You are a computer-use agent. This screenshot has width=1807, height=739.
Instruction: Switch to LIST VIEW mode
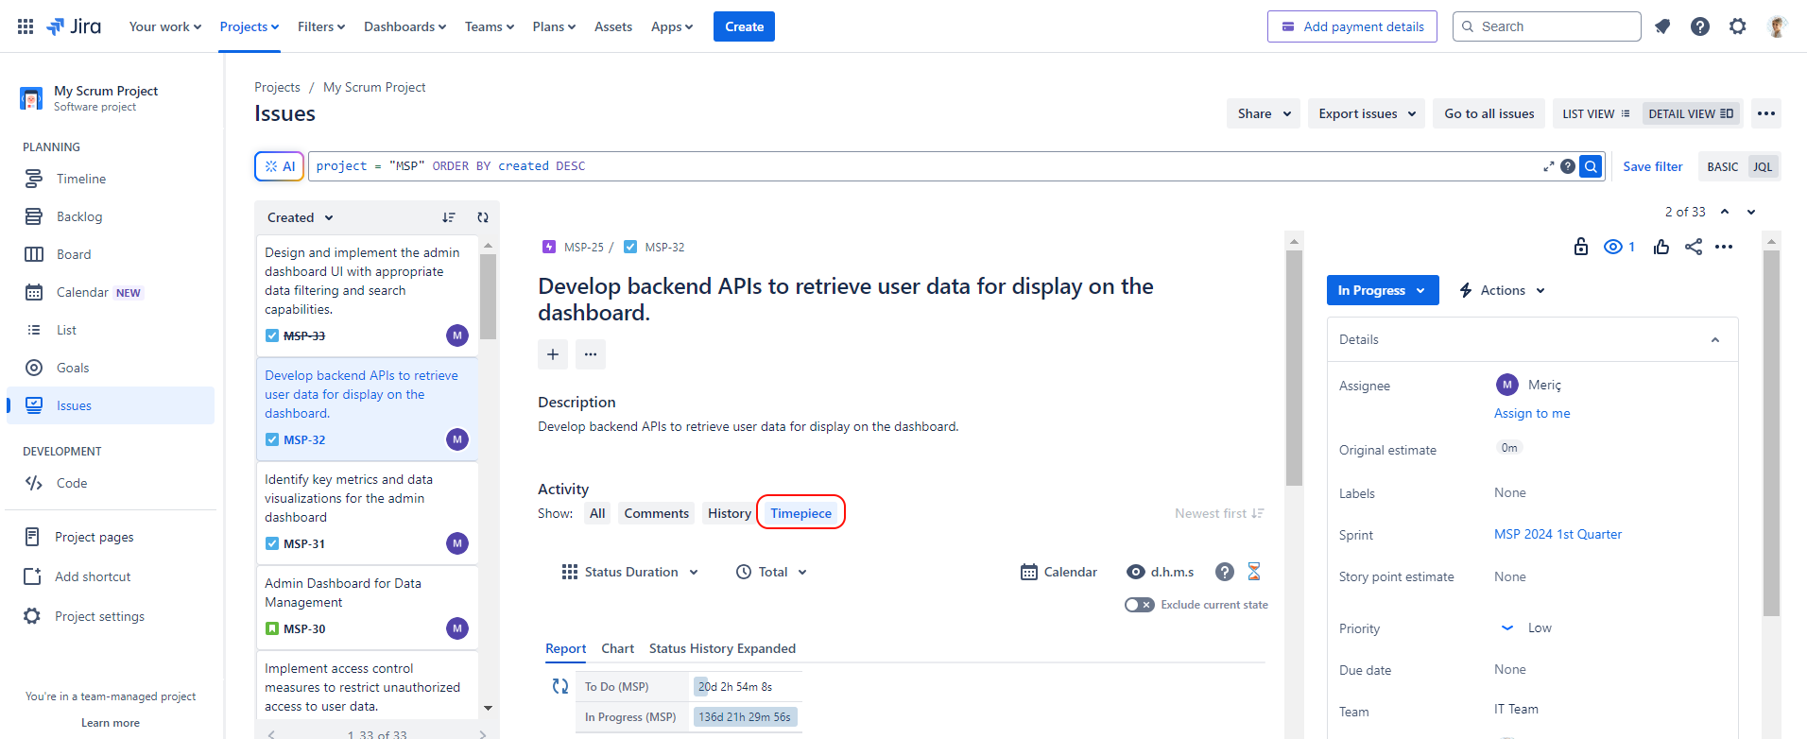coord(1595,113)
